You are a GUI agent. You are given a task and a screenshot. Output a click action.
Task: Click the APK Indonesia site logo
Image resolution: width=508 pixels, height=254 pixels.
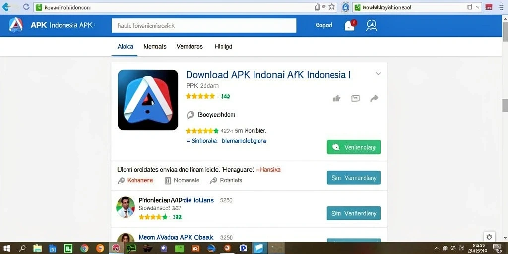click(16, 25)
